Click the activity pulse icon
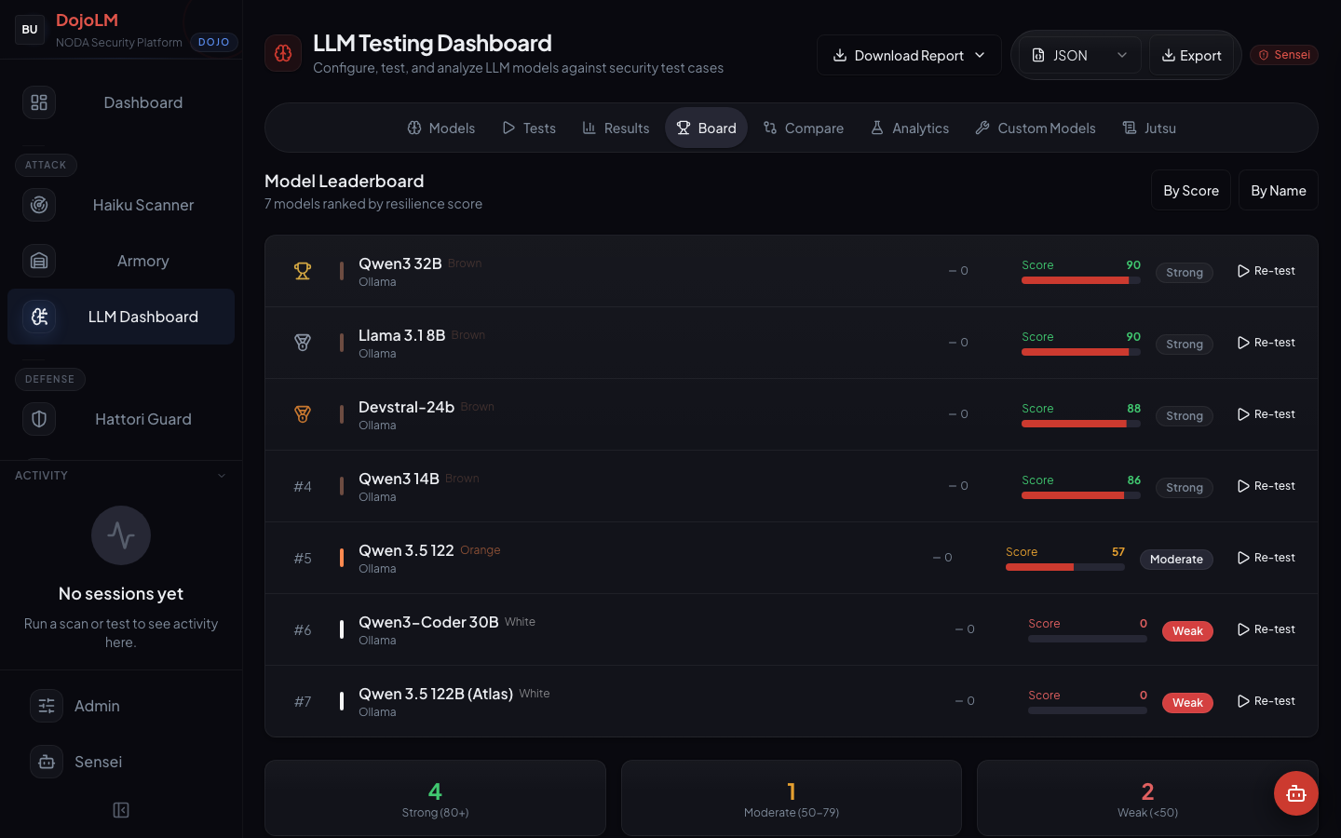 [x=121, y=535]
